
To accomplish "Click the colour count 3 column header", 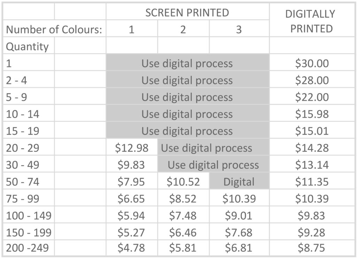I will [239, 29].
